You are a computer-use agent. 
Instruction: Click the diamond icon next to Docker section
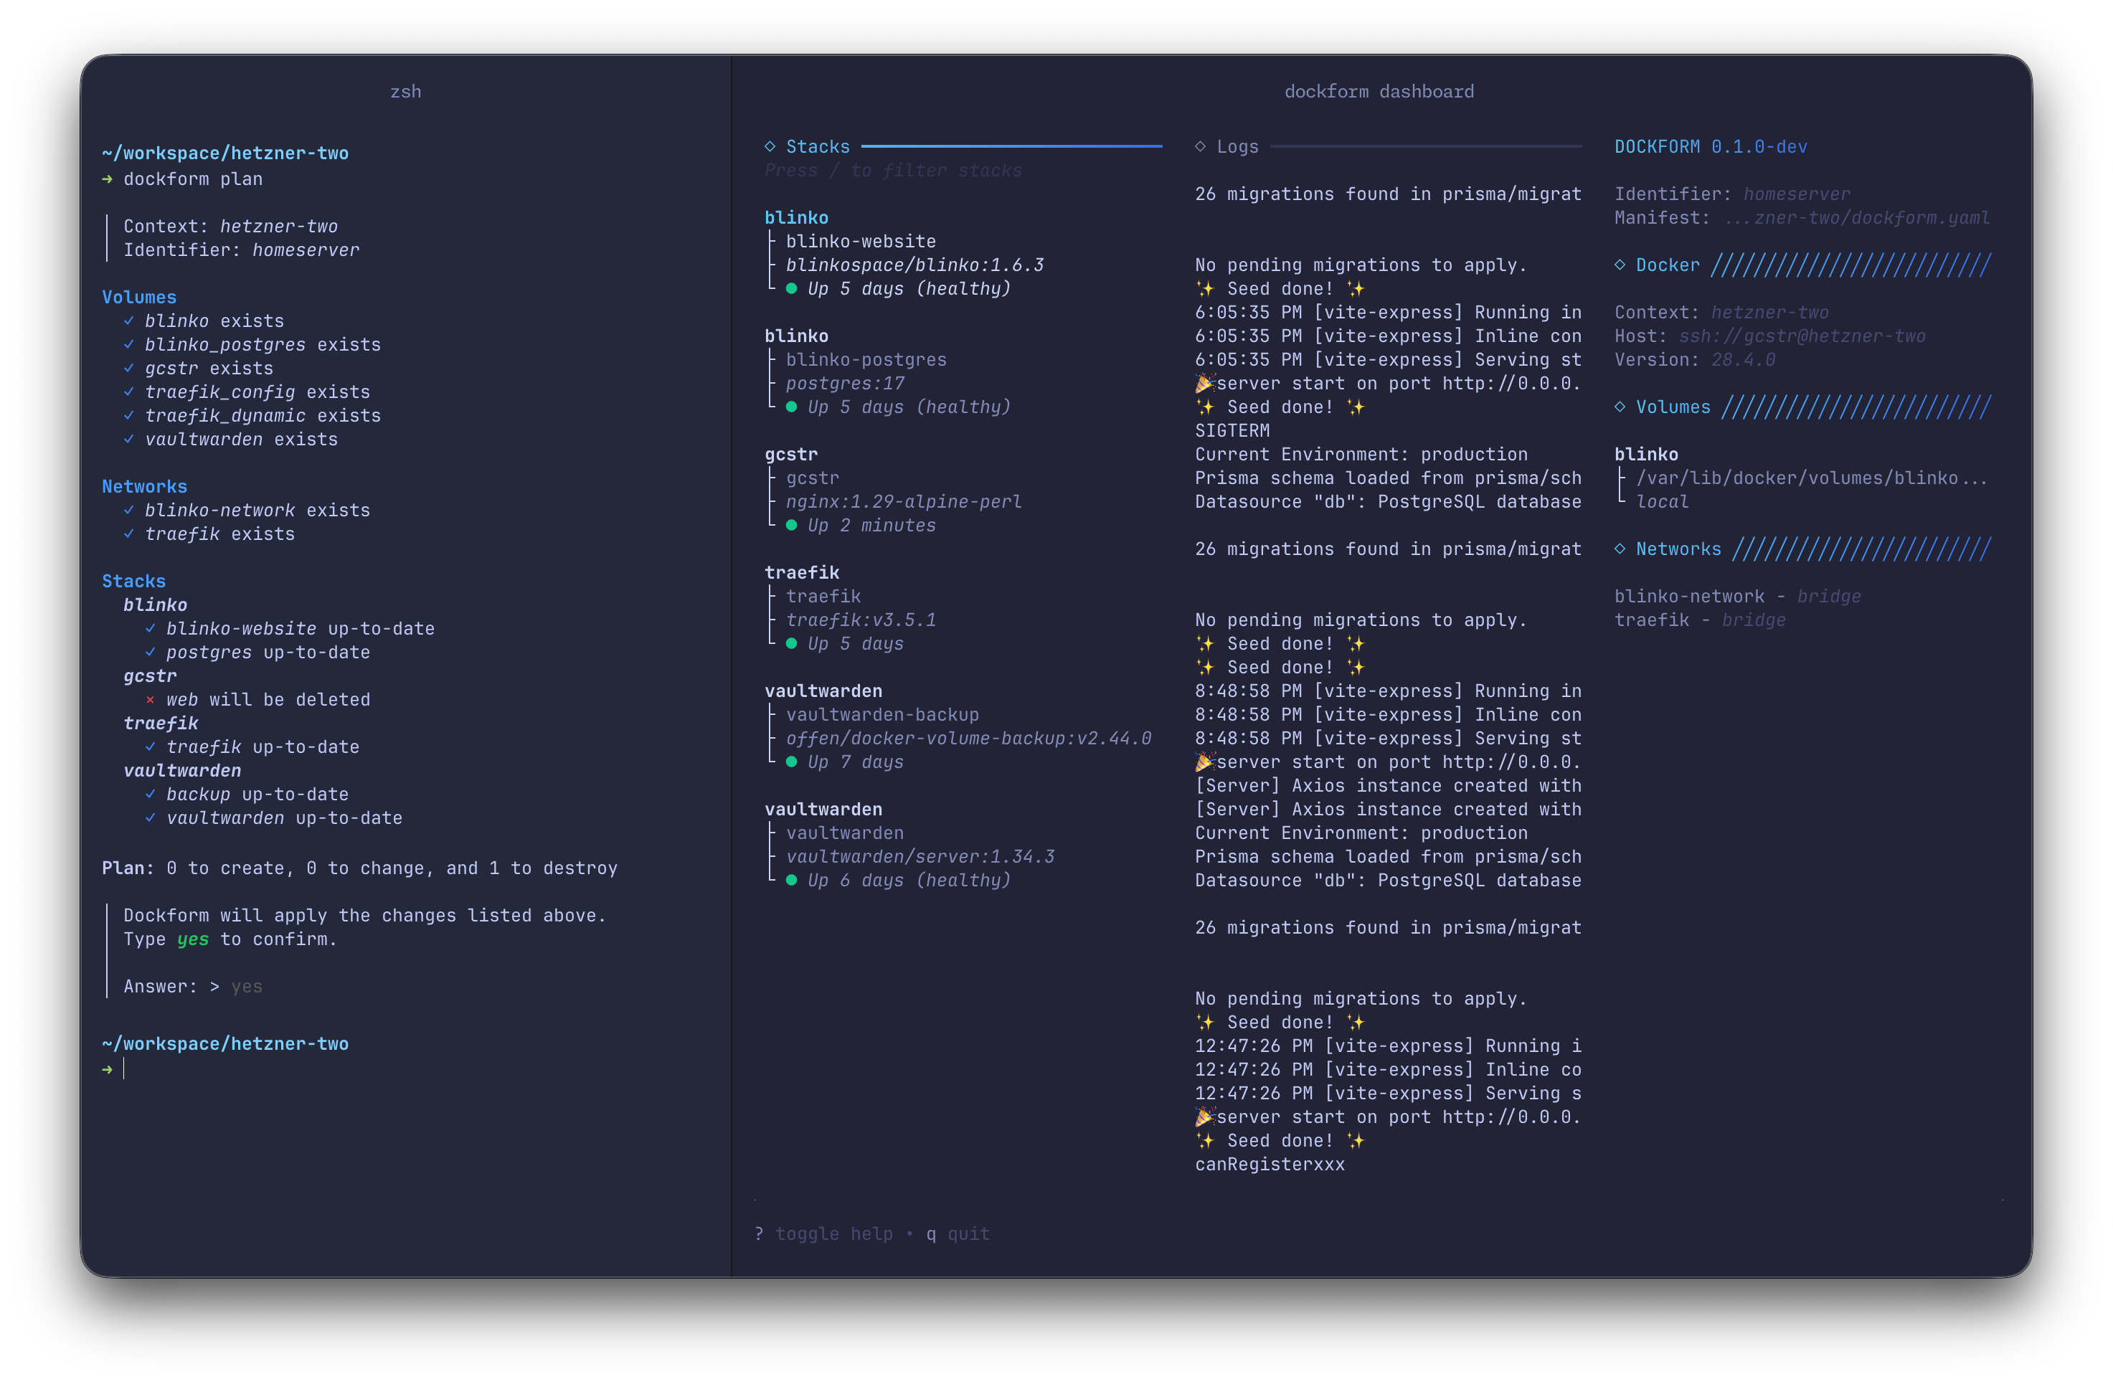(1620, 265)
